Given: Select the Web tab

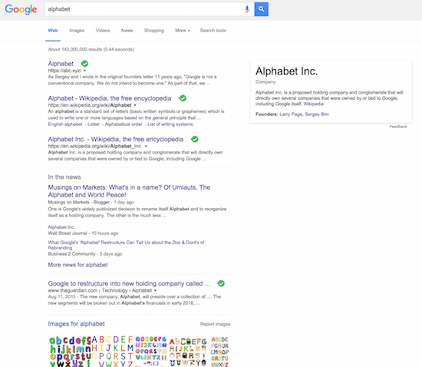Looking at the screenshot, I should click(53, 31).
